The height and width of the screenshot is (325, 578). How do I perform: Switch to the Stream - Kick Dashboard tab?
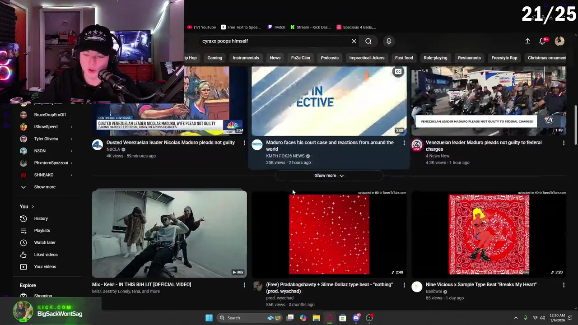311,27
